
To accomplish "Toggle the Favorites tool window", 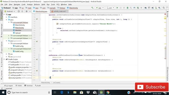I will (x=2, y=75).
